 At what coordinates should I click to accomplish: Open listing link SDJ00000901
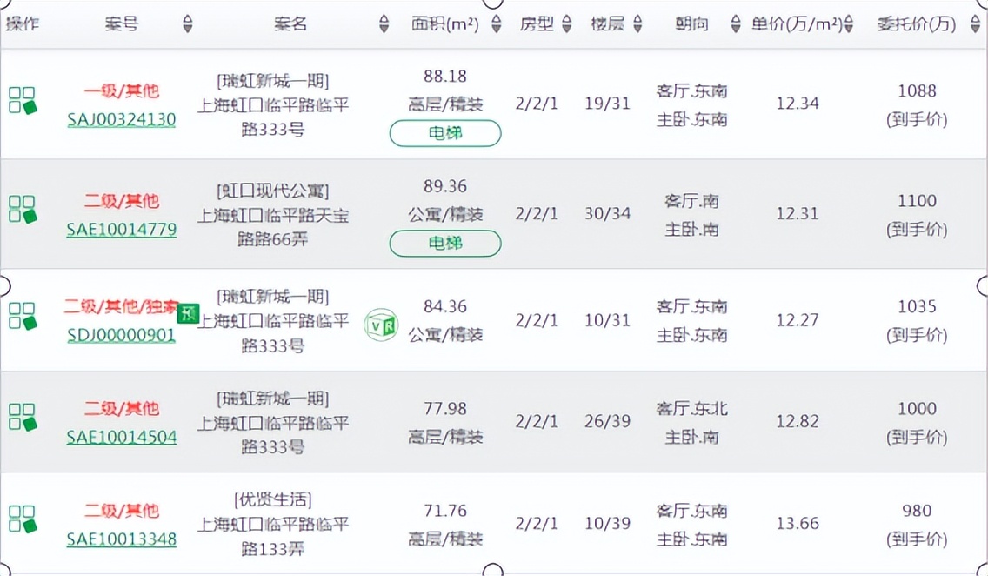[x=121, y=336]
